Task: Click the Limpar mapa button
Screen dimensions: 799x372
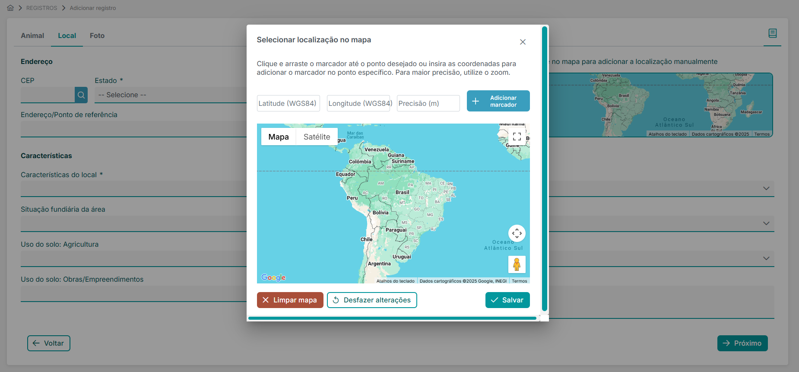Action: point(290,300)
